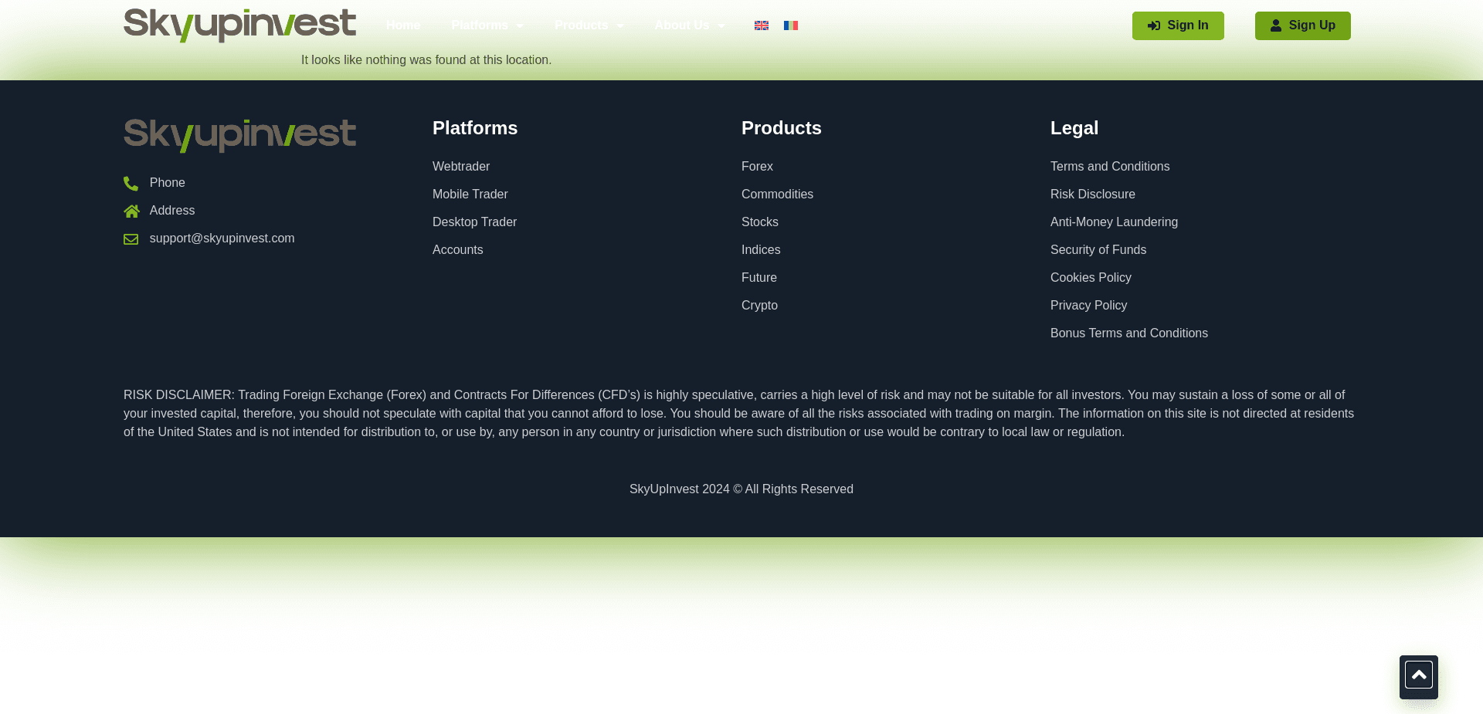Click the scroll-to-top arrow button

click(1418, 674)
